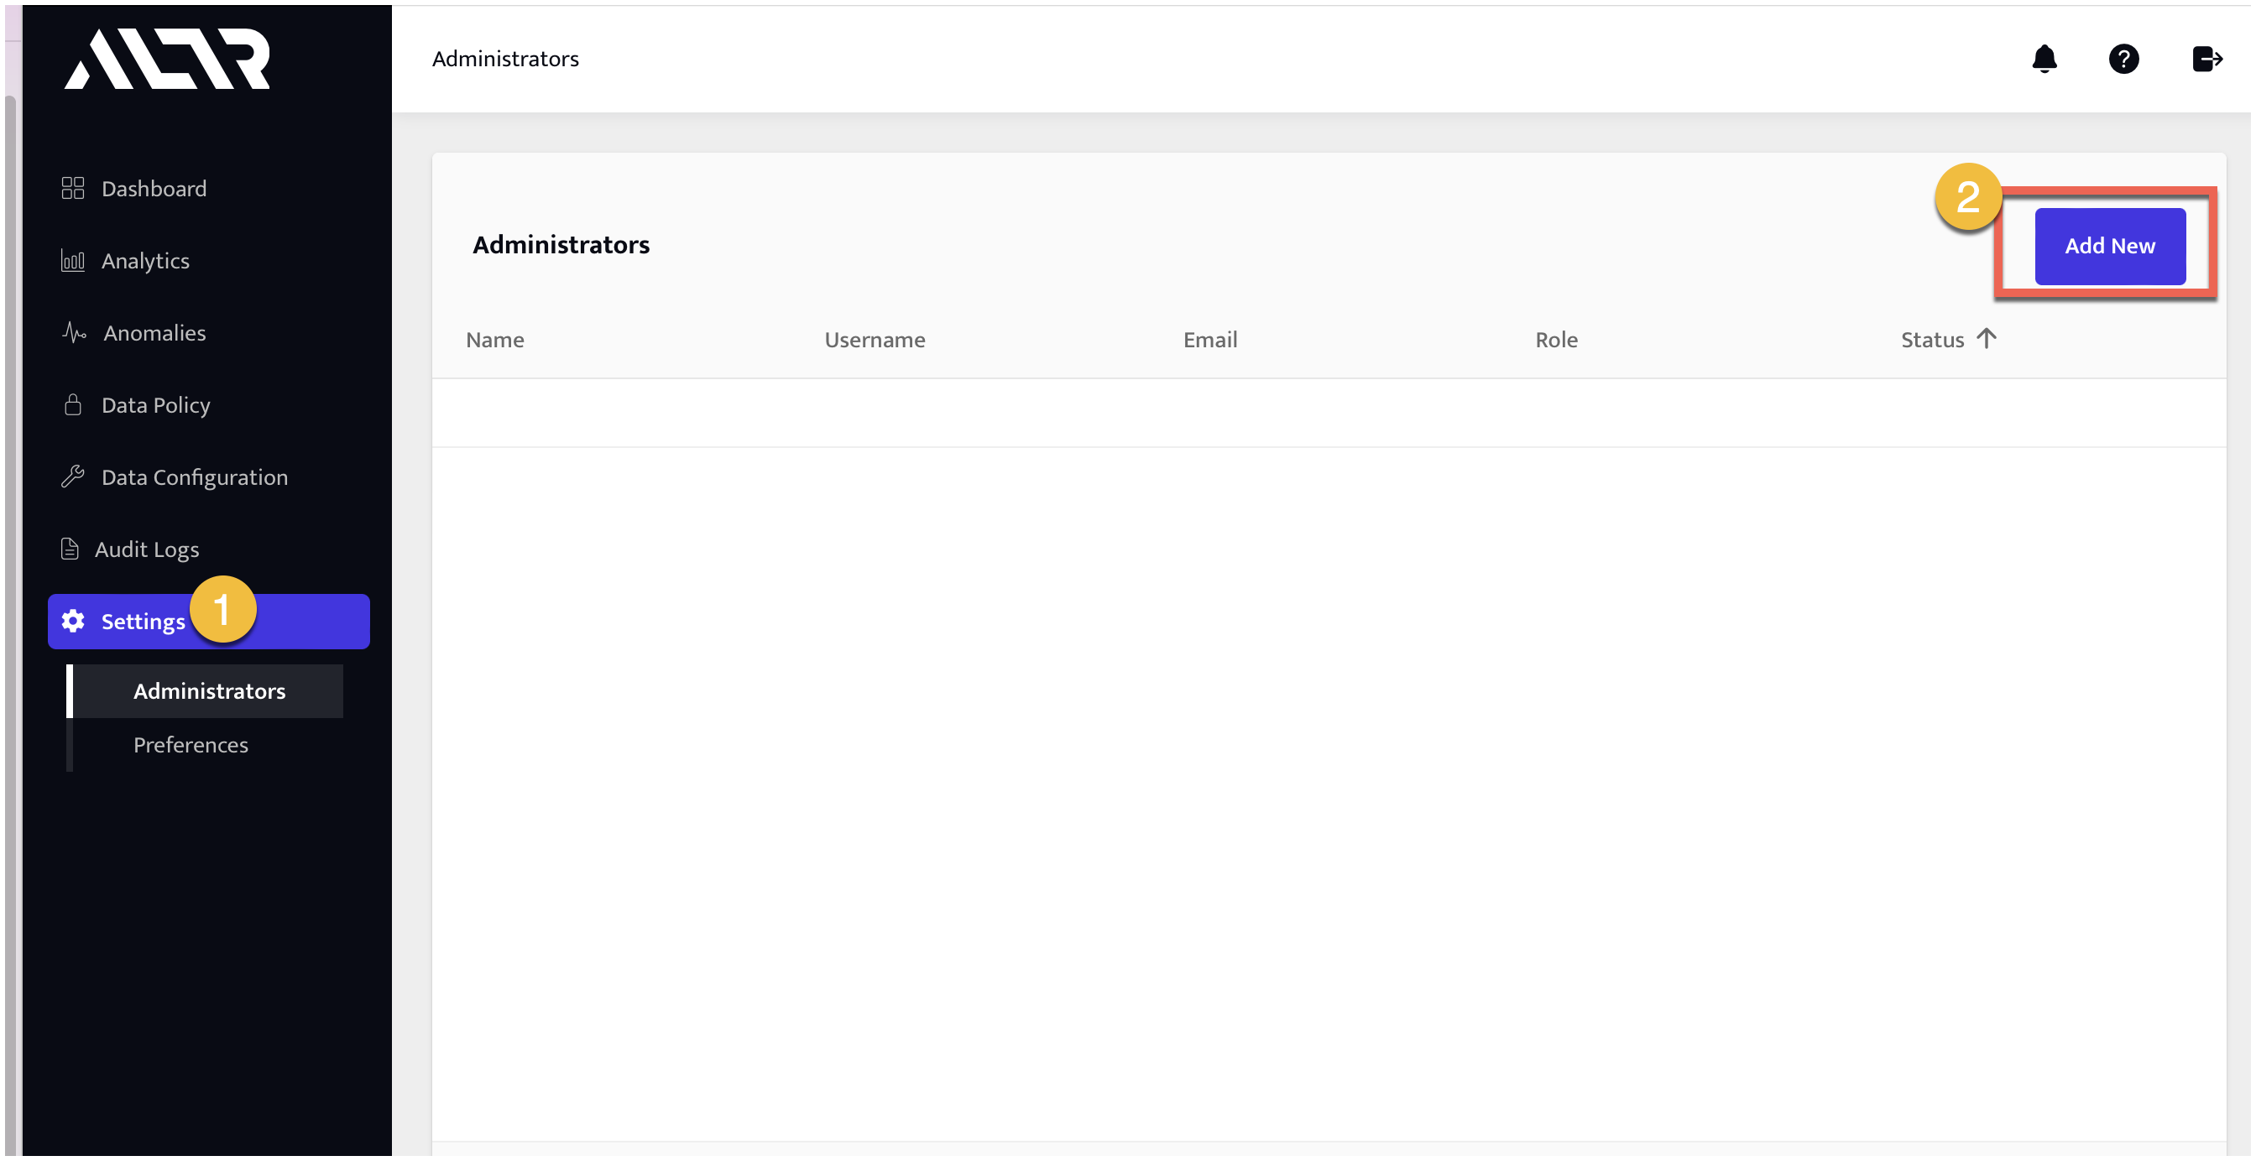The width and height of the screenshot is (2256, 1161).
Task: Click the Settings gear icon
Action: (x=73, y=621)
